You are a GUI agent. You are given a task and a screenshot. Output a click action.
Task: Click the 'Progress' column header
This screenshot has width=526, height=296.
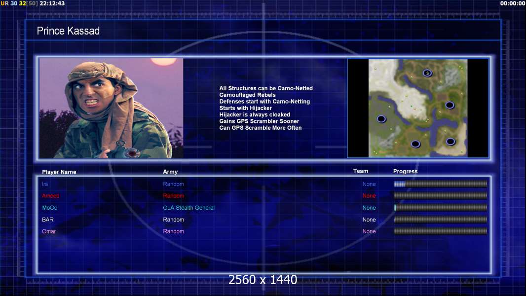coord(405,171)
